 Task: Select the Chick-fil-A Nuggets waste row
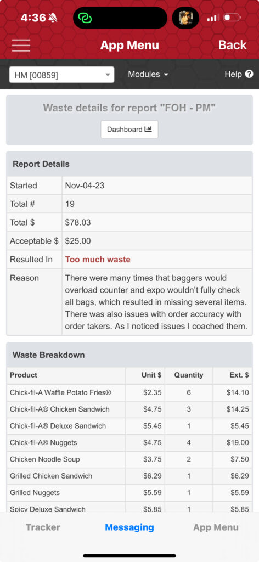129,443
